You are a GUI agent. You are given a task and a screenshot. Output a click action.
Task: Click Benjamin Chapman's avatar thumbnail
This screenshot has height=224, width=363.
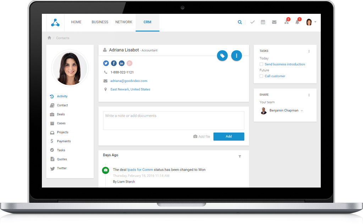263,111
